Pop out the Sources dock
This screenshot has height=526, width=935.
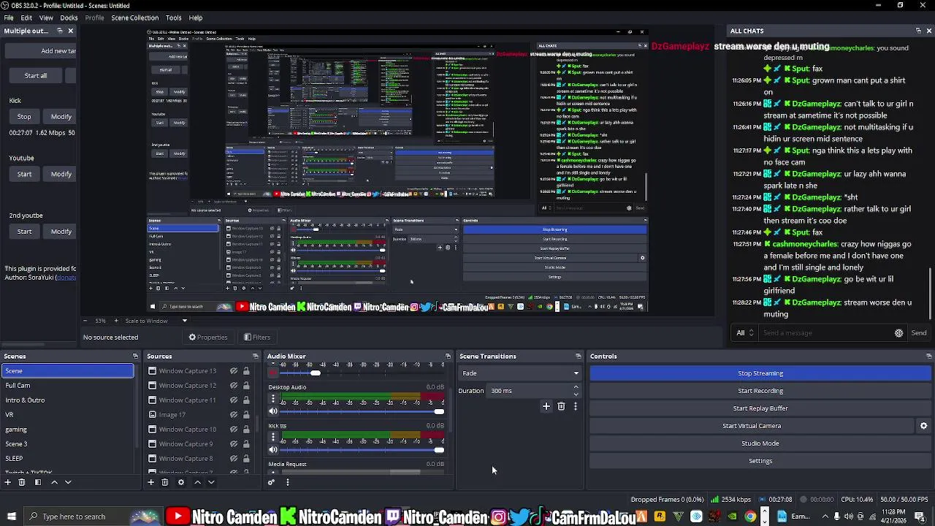point(256,357)
